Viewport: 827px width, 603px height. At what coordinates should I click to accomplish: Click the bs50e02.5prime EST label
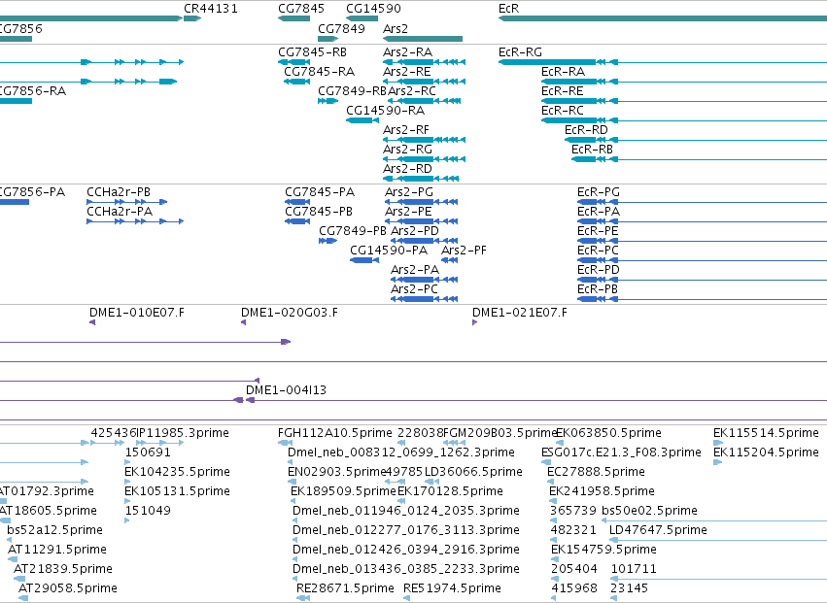click(649, 512)
